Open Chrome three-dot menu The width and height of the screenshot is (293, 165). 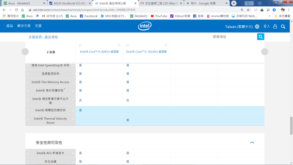[x=289, y=10]
